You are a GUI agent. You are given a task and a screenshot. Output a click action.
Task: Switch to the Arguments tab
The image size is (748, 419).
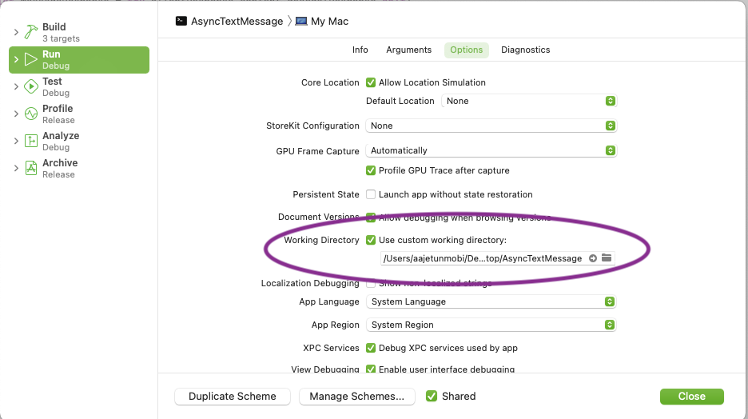pyautogui.click(x=409, y=50)
